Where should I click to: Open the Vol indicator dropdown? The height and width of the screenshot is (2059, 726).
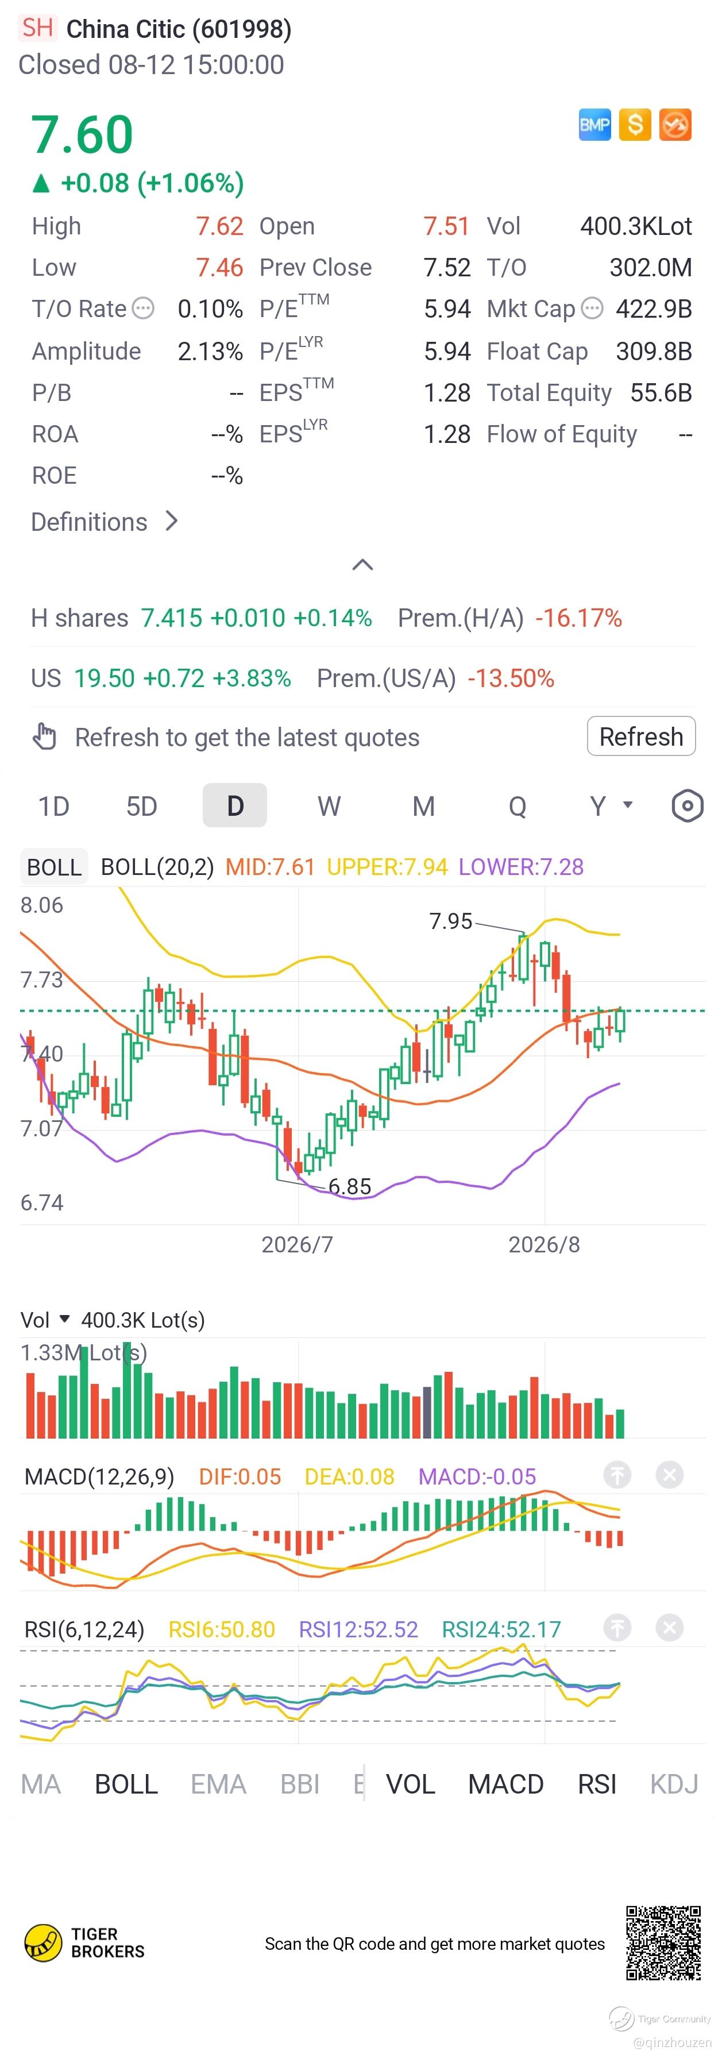(x=65, y=1320)
